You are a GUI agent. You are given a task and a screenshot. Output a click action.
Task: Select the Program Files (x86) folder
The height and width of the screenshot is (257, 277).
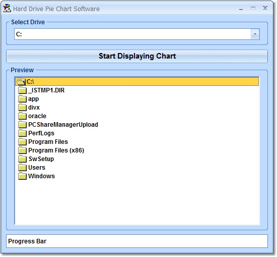[x=56, y=150]
